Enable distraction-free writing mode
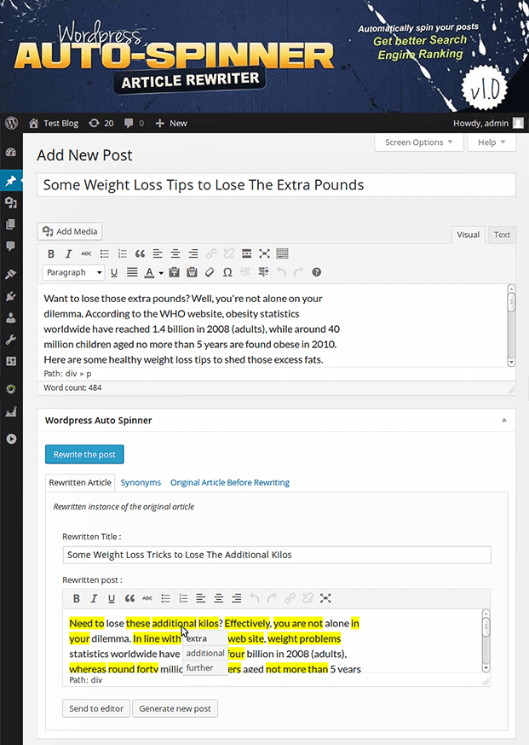 pyautogui.click(x=265, y=253)
